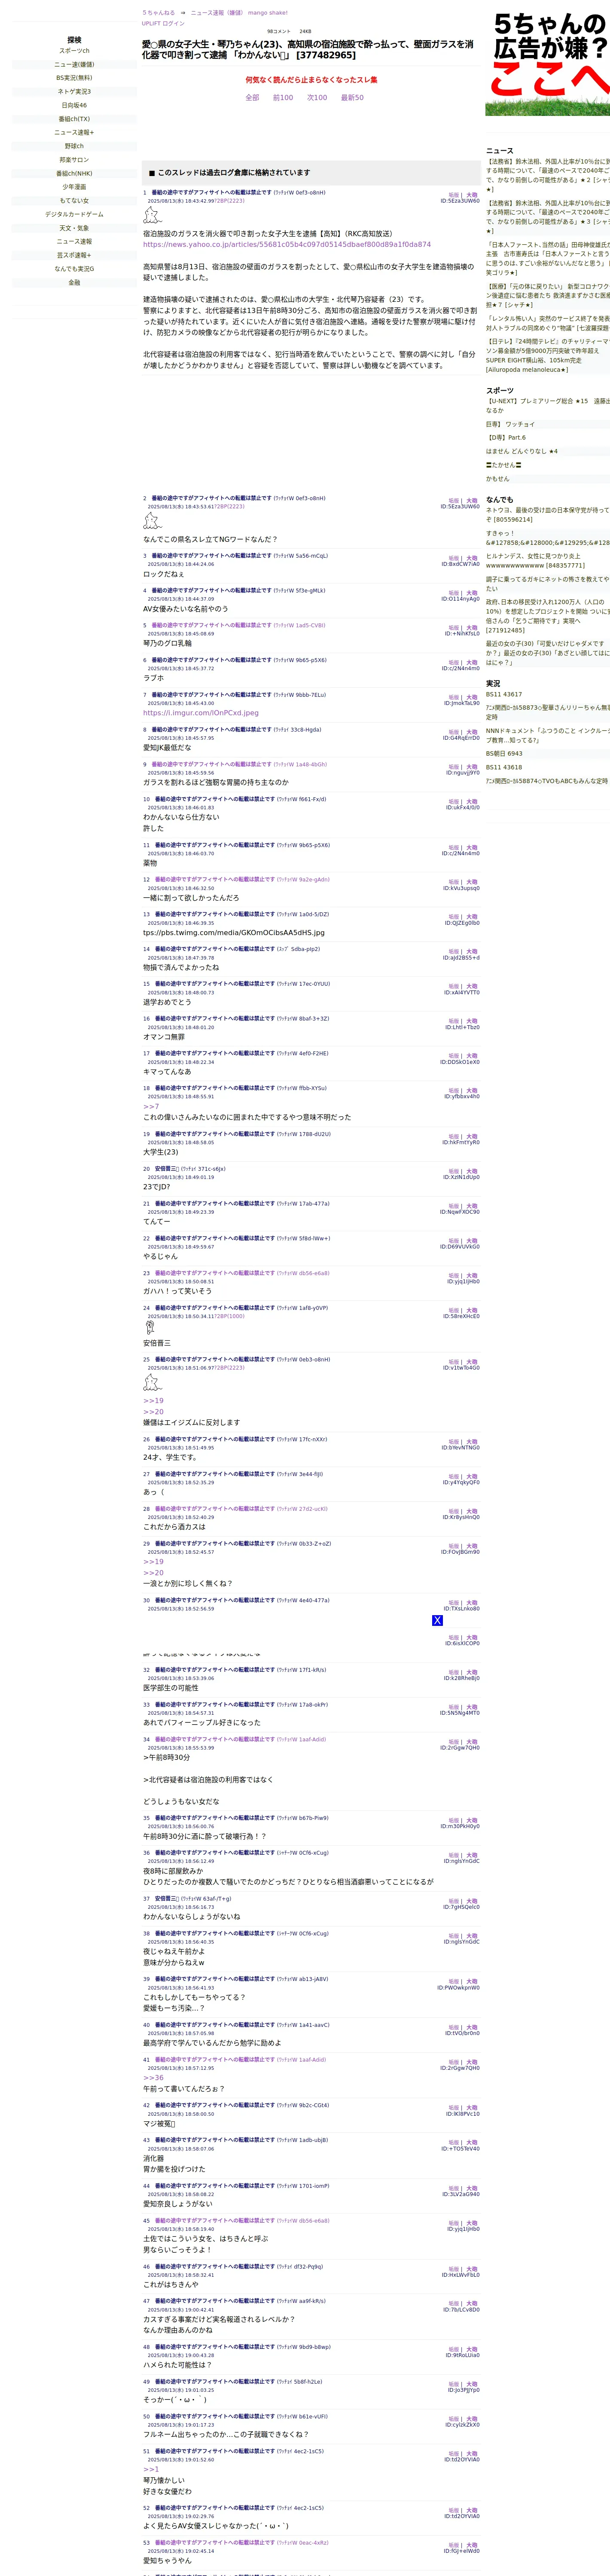Select デジタルカードゲーム in the sidebar list
Viewport: 610px width, 2576px height.
point(74,214)
